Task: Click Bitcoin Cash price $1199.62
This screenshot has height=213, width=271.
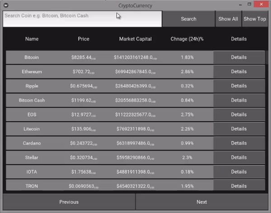Action: click(84, 100)
